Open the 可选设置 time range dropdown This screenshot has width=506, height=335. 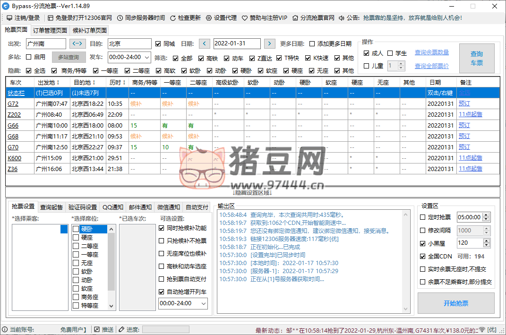point(204,303)
